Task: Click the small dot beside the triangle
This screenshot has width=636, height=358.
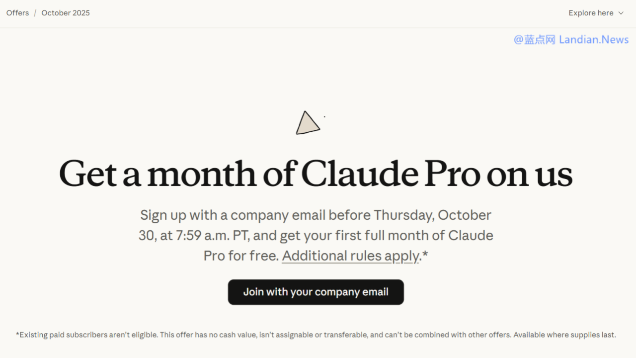Action: [x=324, y=117]
